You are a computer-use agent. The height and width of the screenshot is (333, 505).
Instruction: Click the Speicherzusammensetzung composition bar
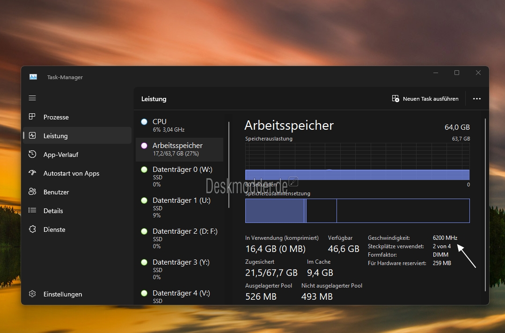click(x=358, y=210)
